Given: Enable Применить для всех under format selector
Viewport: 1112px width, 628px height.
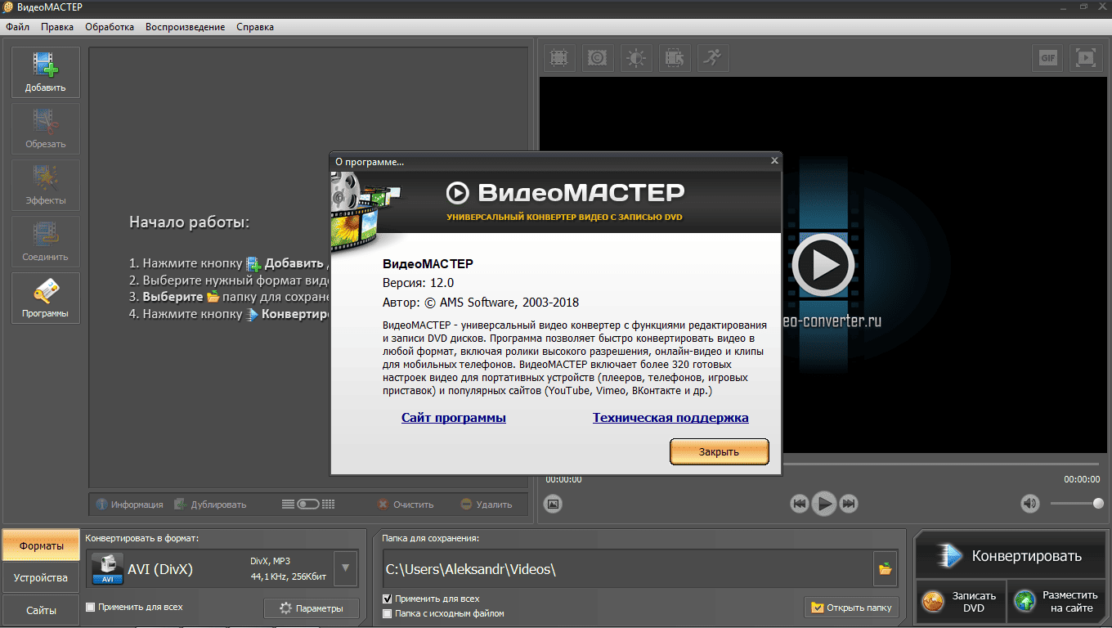Looking at the screenshot, I should 91,608.
